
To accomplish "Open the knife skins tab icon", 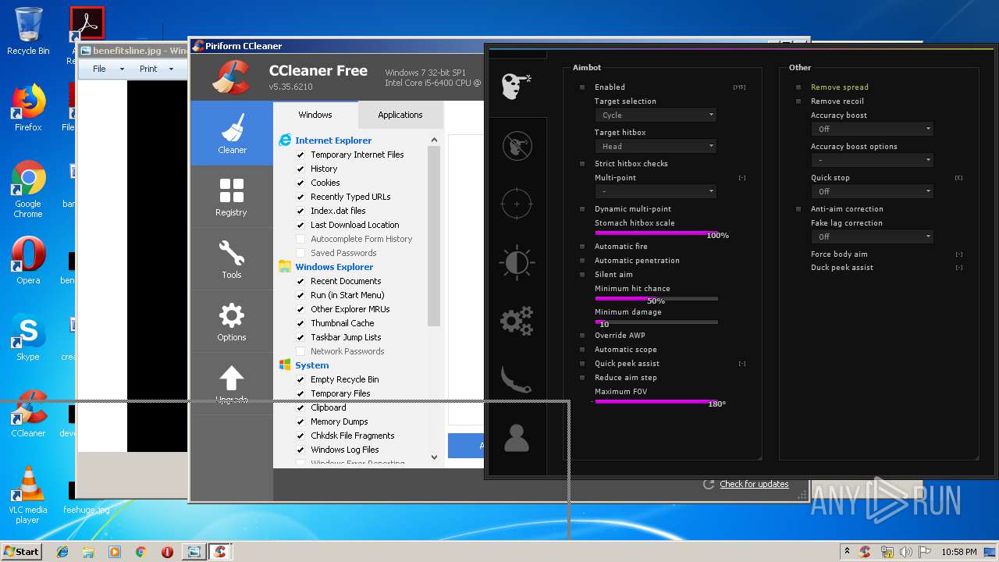I will coord(517,379).
